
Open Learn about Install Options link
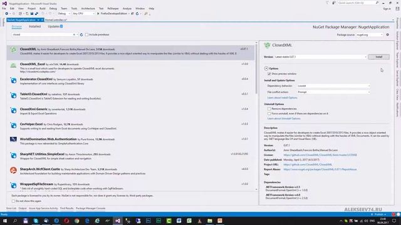click(283, 97)
